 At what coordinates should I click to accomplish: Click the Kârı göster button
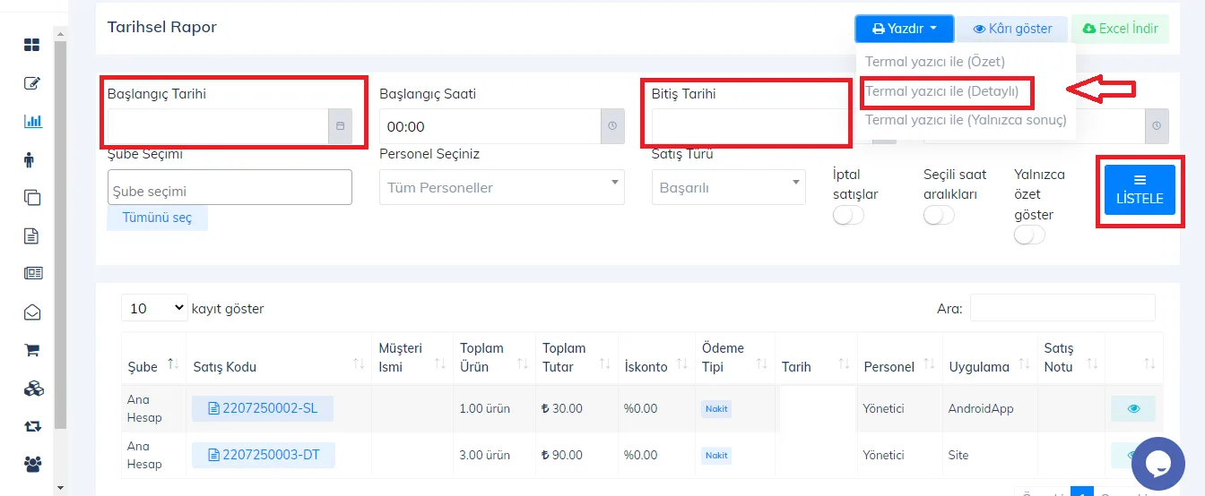[x=1012, y=29]
